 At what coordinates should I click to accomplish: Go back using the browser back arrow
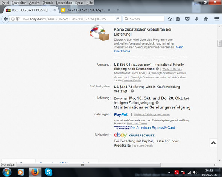(x=6, y=19)
